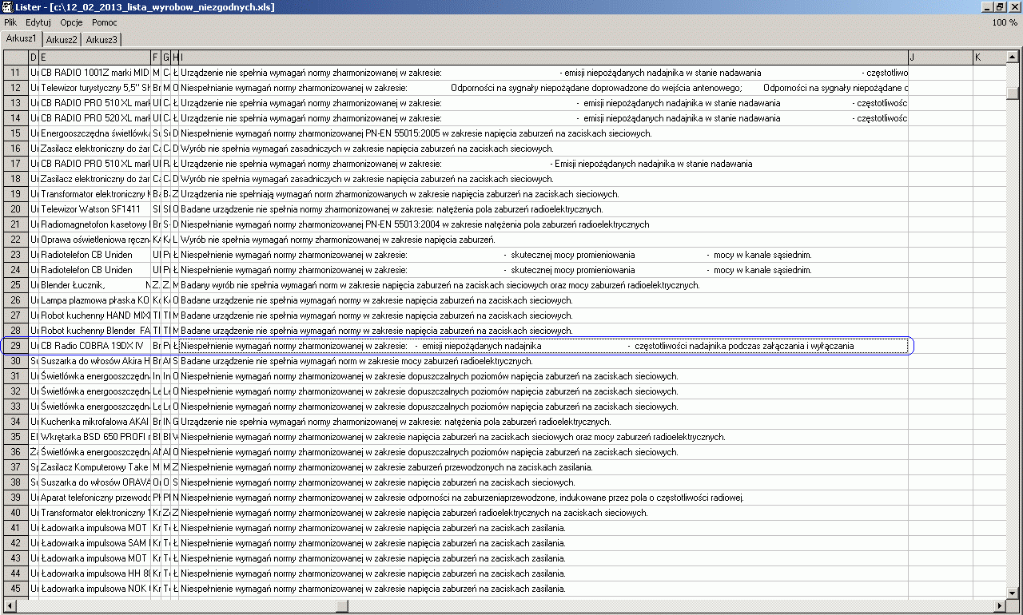Click the description mentioning 'PN-EN 55015:2005'

(x=543, y=133)
